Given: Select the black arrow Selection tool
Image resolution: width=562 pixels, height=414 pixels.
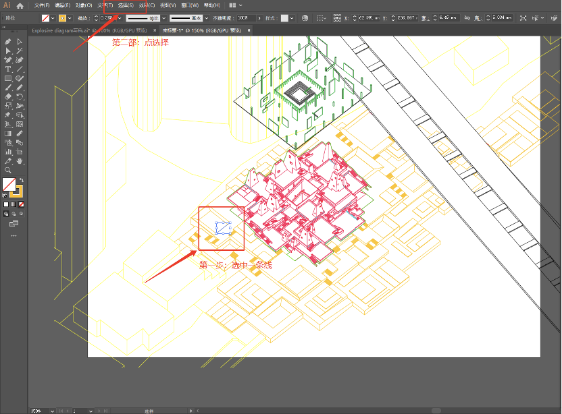Looking at the screenshot, I should [8, 51].
